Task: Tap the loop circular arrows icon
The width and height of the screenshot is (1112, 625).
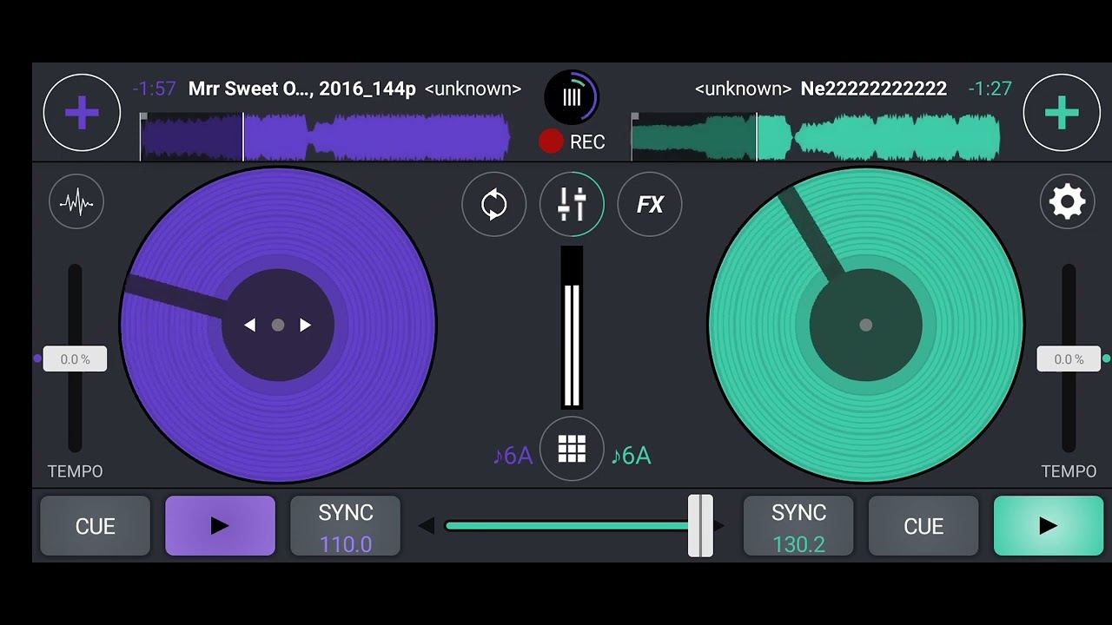Action: (493, 204)
